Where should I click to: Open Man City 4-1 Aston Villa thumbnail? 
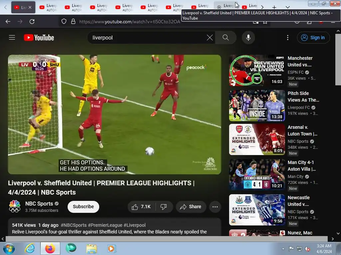click(x=257, y=175)
